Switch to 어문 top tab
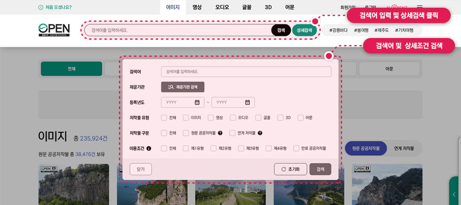The height and width of the screenshot is (205, 461). pyautogui.click(x=290, y=7)
